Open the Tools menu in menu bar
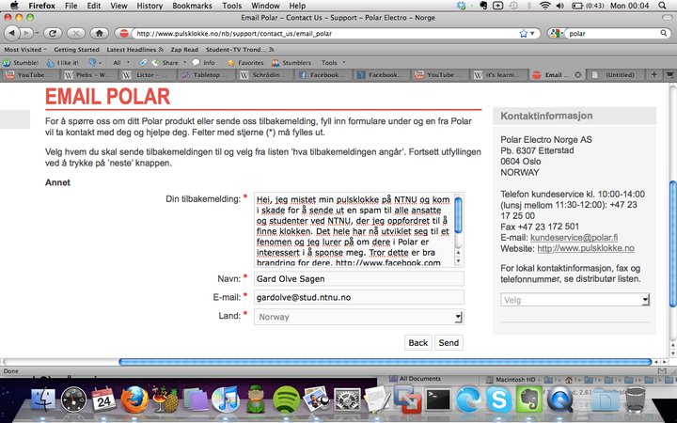 point(232,6)
